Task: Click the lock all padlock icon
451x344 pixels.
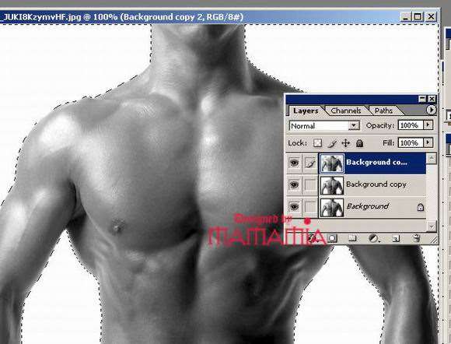Action: click(x=359, y=143)
